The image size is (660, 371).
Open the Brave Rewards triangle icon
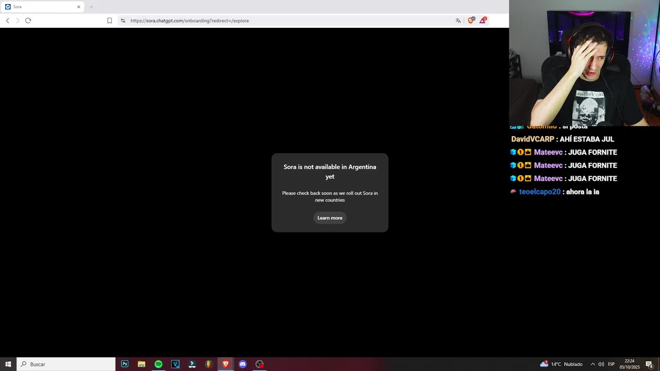click(x=483, y=21)
